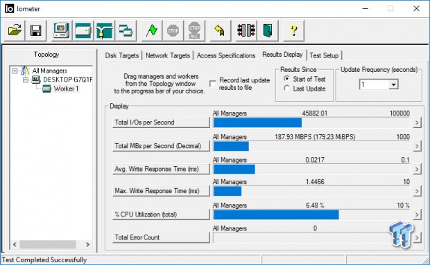Enable Record last update results checkbox
Screen dimensions: 430x265
212,84
